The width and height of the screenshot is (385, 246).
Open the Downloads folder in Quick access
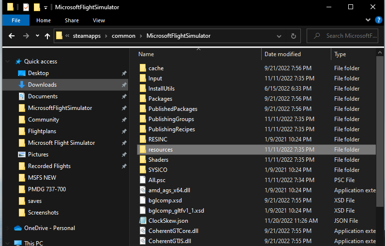[42, 85]
